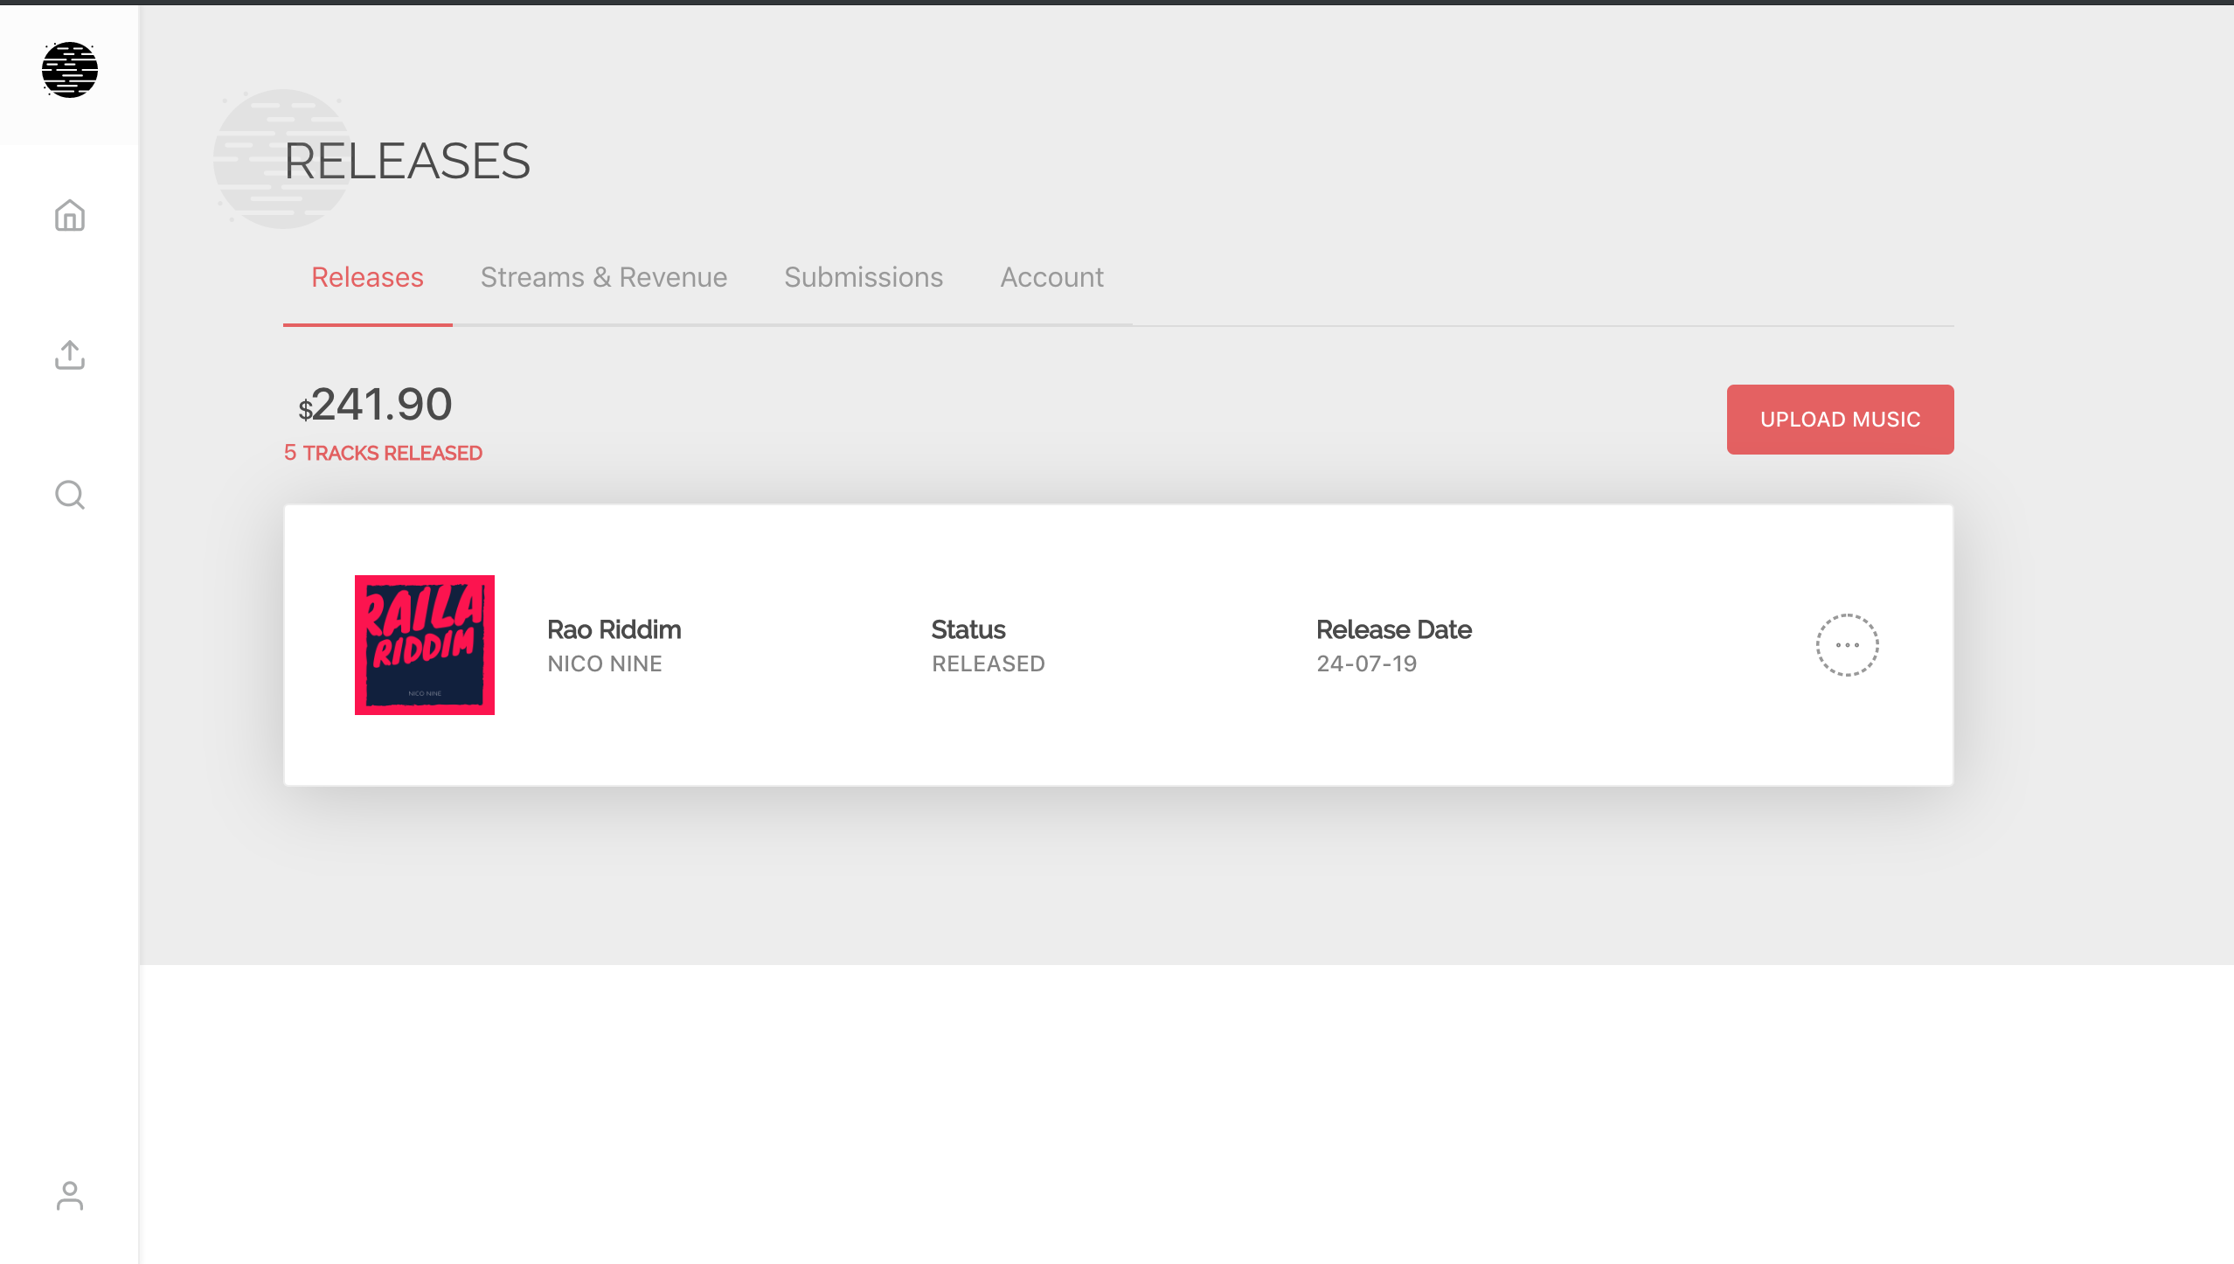Open search via the magnifier icon

pyautogui.click(x=70, y=495)
